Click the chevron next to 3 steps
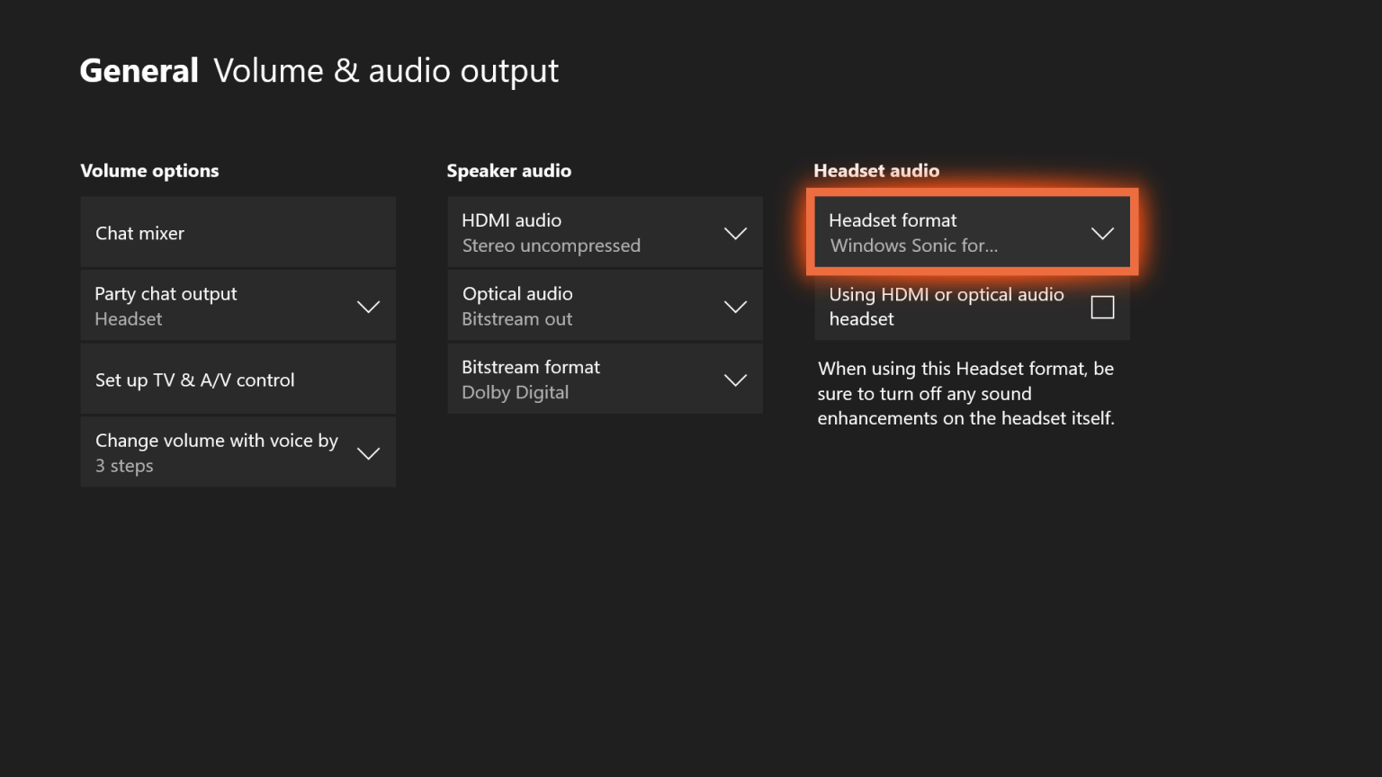Screen dimensions: 1382x777 (x=368, y=453)
